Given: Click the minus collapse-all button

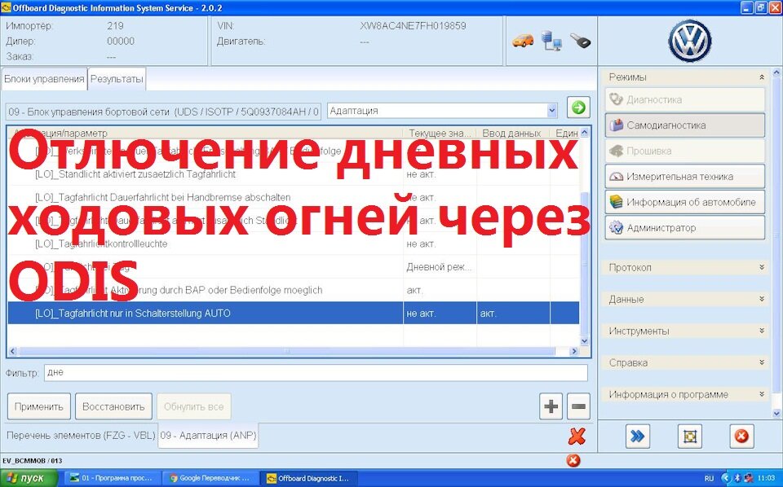Looking at the screenshot, I should pyautogui.click(x=578, y=406).
